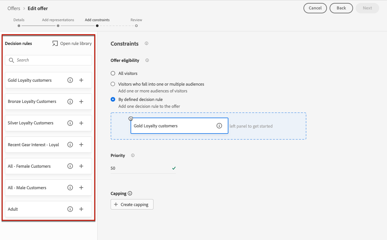
Task: Show info on dragged Gold Loyalty card
Action: pyautogui.click(x=219, y=126)
